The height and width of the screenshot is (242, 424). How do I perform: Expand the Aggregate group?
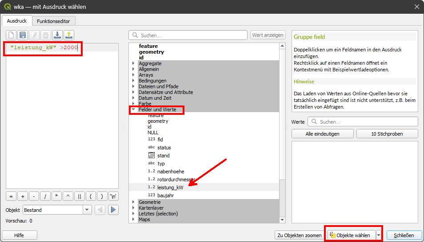pos(133,63)
